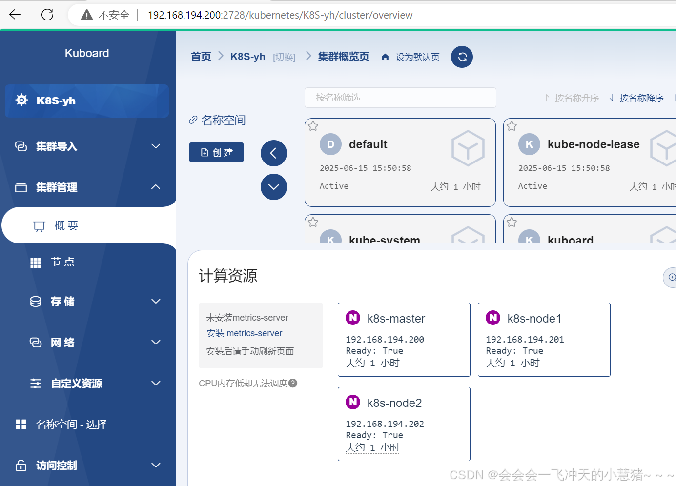The height and width of the screenshot is (486, 676).
Task: Open the k8s-master node card
Action: click(x=404, y=340)
